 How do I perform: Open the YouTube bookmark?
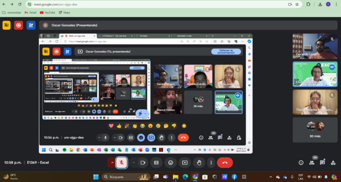47,13
